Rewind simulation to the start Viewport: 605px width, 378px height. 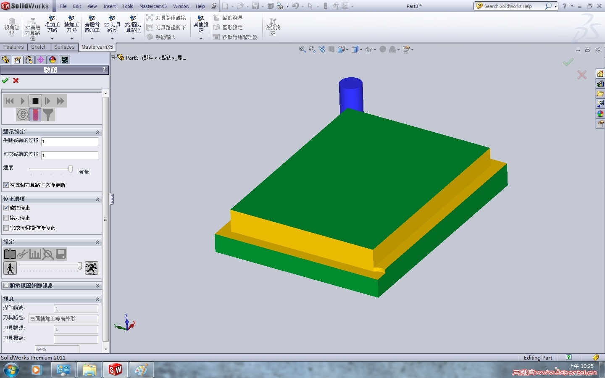click(10, 101)
